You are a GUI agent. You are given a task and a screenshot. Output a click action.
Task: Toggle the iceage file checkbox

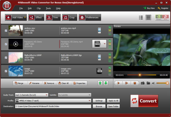coord(6,71)
